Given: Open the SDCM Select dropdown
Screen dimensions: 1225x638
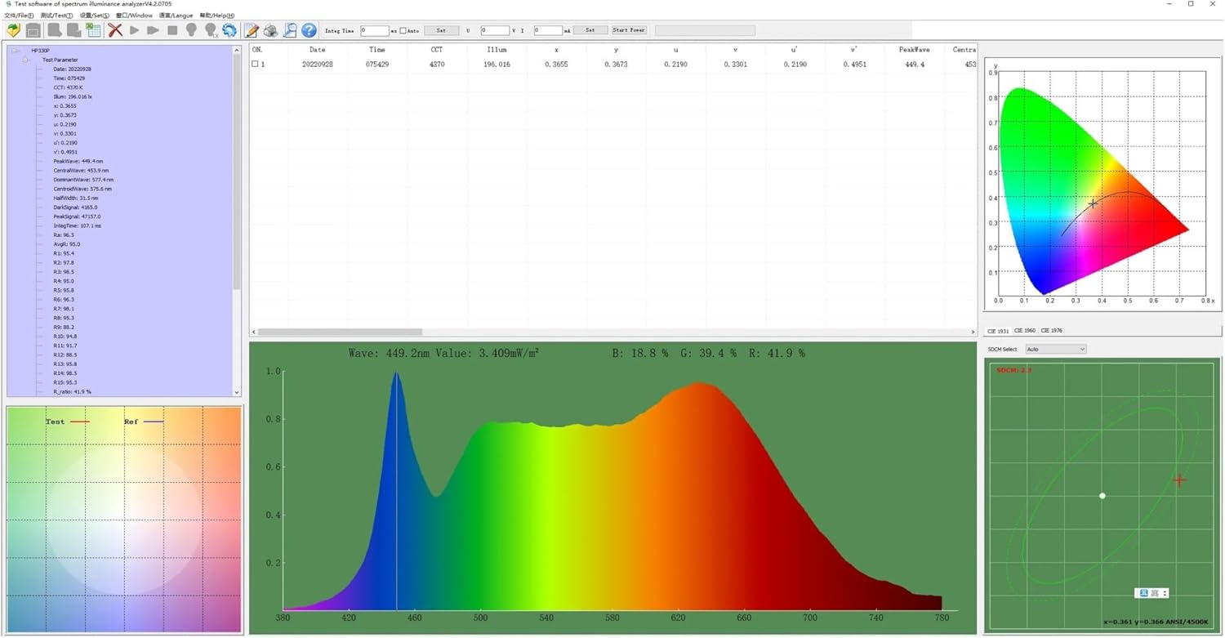Looking at the screenshot, I should (1055, 349).
